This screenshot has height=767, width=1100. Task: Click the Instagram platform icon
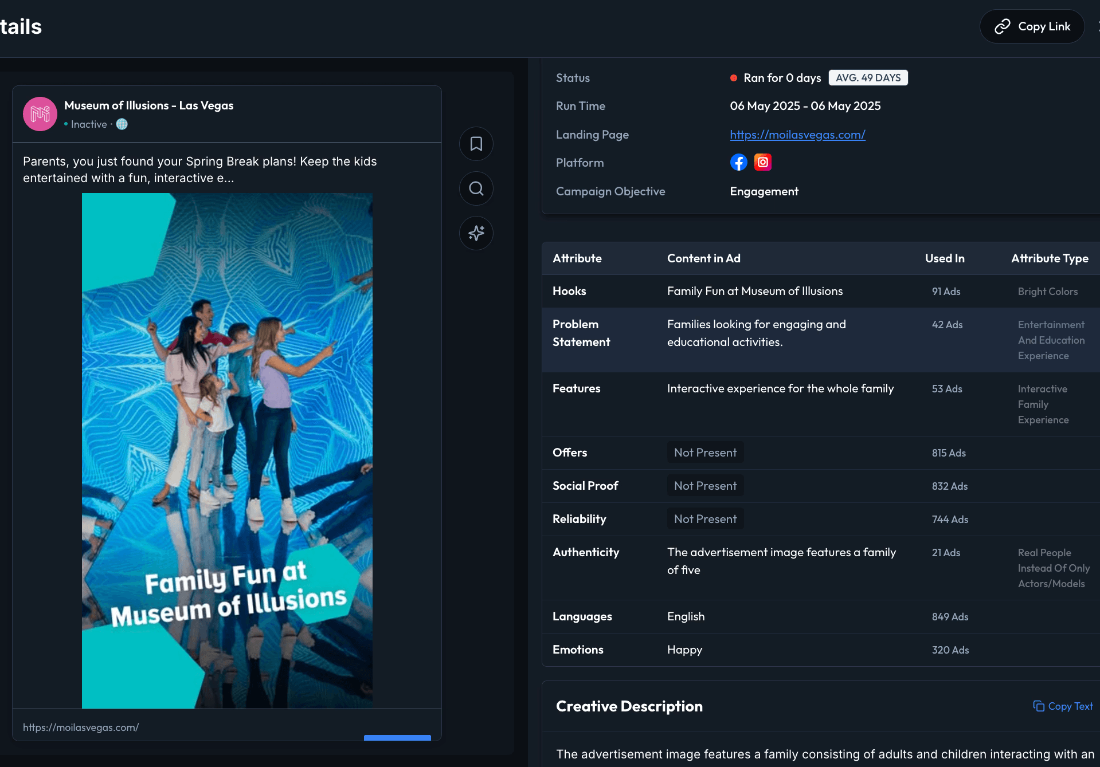[x=762, y=163]
